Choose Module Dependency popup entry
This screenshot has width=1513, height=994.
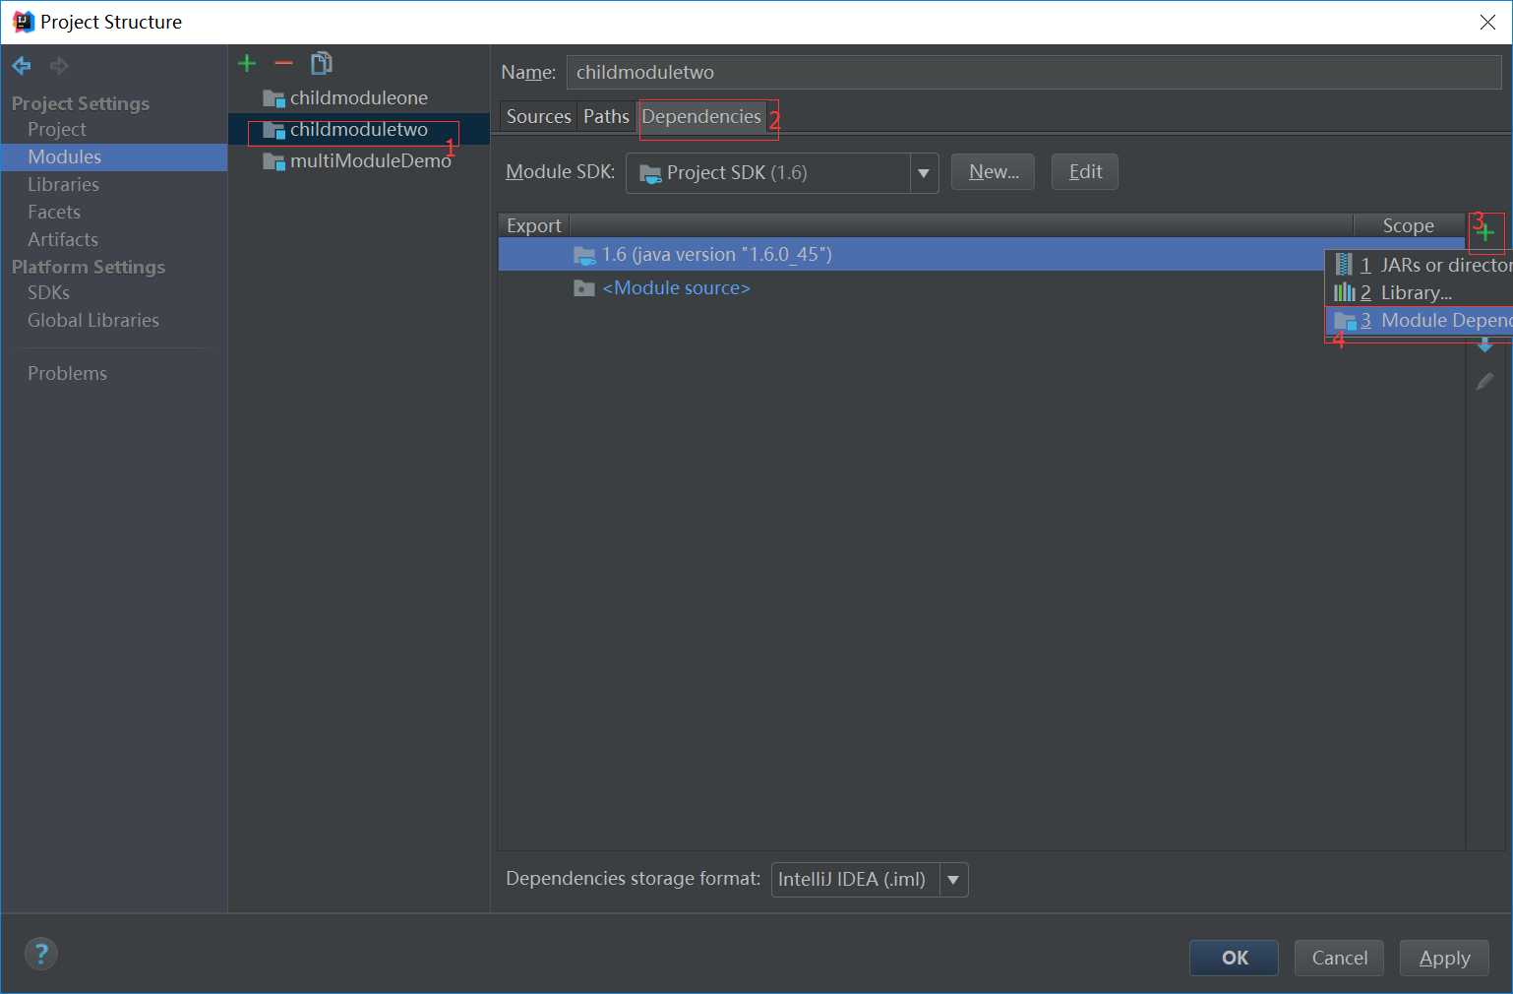[1420, 320]
